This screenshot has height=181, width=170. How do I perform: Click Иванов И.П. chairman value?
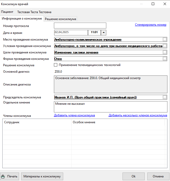coord(95,97)
